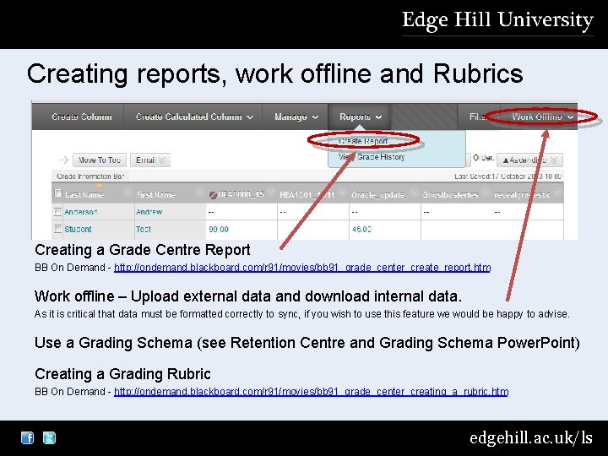Open the Ascending order dropdown
The height and width of the screenshot is (456, 608).
click(x=529, y=160)
